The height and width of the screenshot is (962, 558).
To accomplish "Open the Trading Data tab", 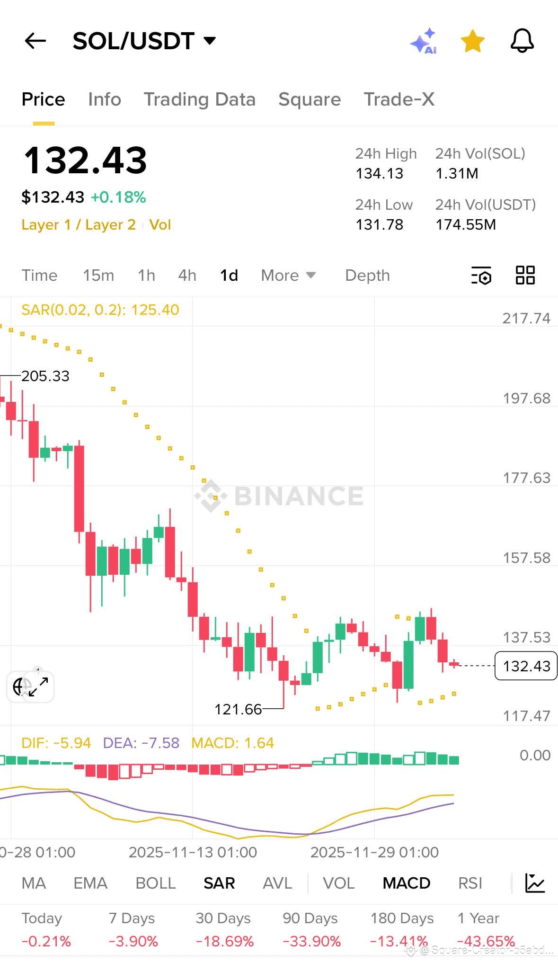I will [200, 99].
